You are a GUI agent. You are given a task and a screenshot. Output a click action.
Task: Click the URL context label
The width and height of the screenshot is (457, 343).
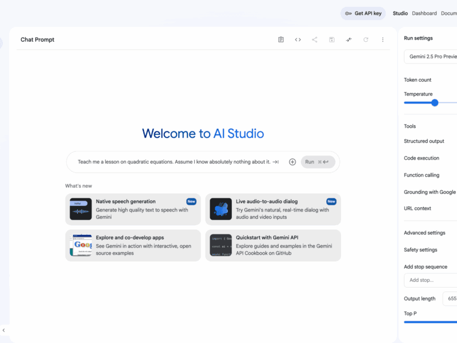418,209
